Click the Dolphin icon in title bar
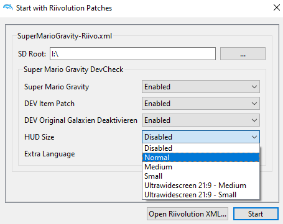 (8, 7)
